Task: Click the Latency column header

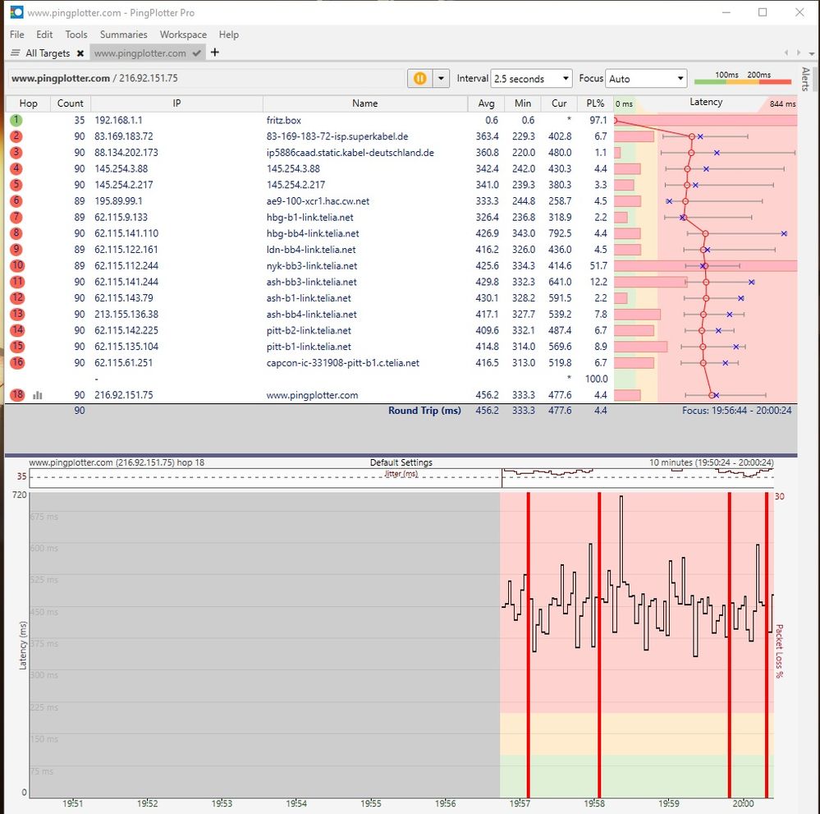Action: [x=705, y=103]
